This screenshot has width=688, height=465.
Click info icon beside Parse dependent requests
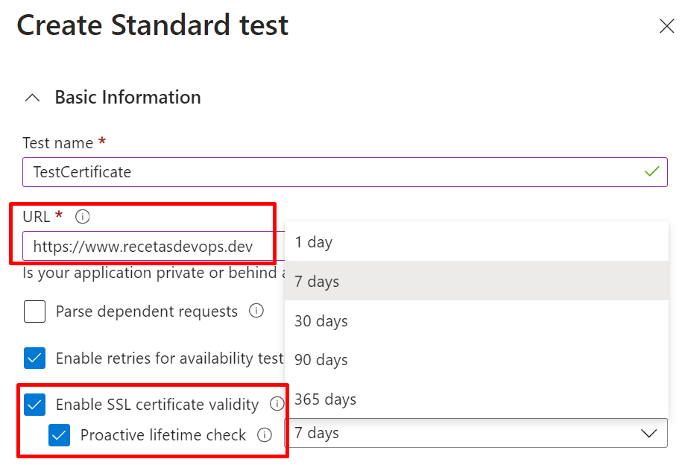(256, 311)
